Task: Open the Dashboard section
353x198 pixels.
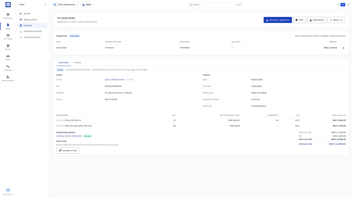Action: point(8,16)
